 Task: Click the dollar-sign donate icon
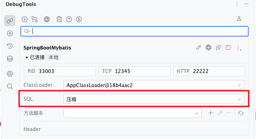79,19
